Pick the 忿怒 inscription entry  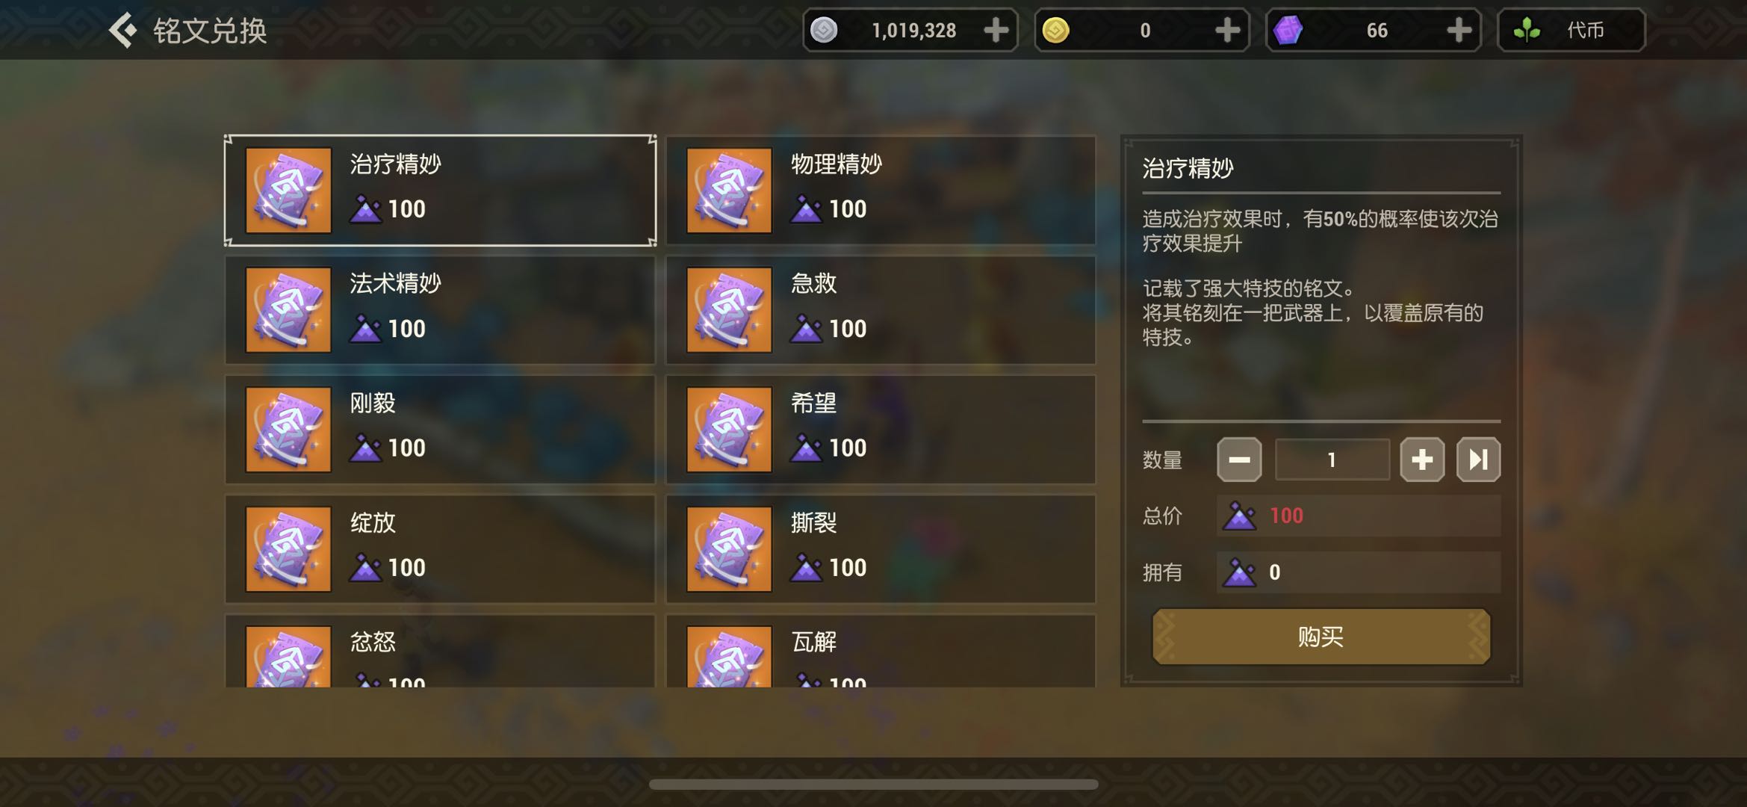tap(440, 651)
